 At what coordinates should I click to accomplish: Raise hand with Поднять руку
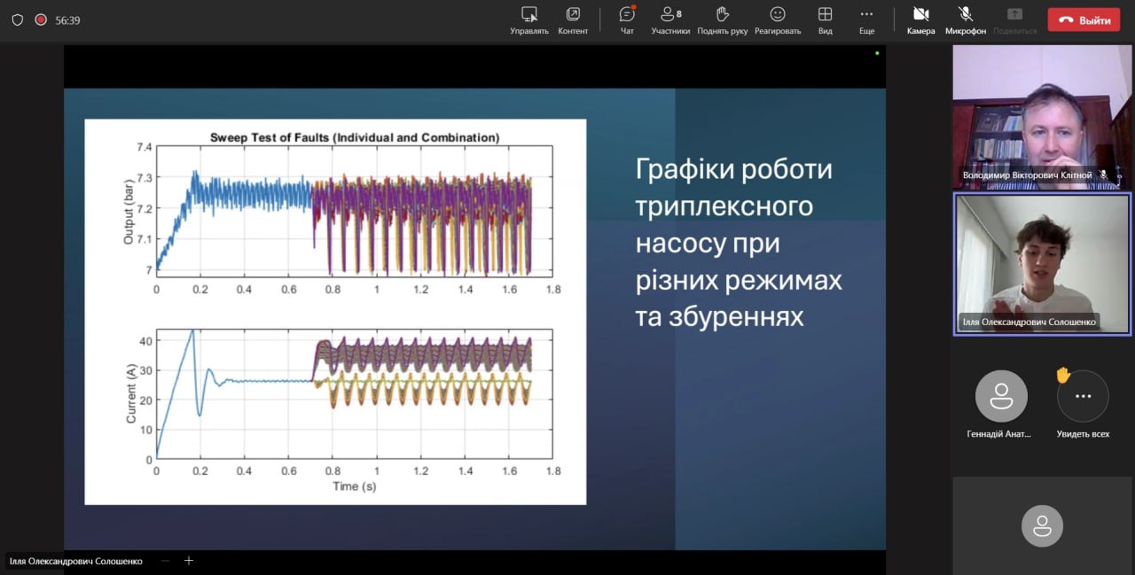point(722,20)
